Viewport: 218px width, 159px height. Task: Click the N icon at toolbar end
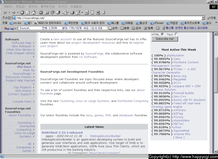(x=104, y=13)
